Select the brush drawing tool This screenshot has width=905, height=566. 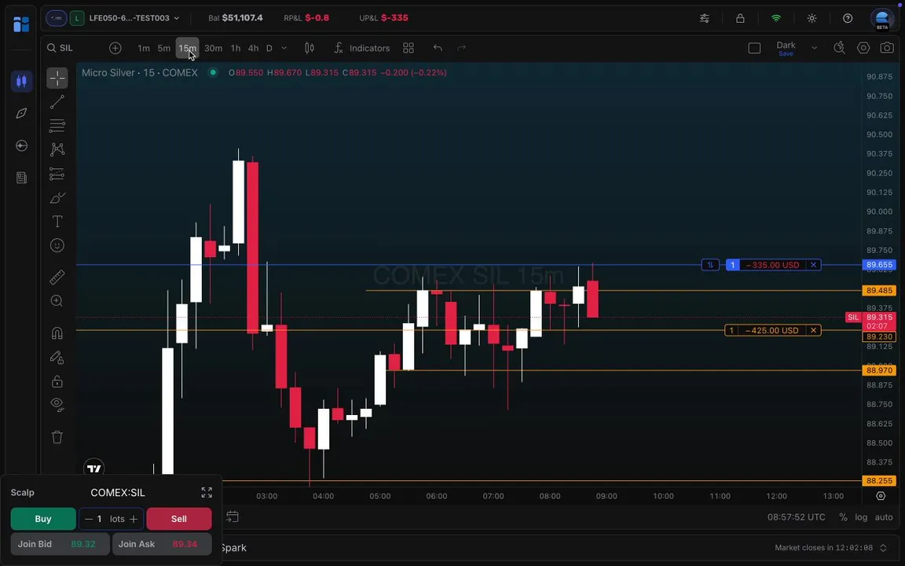point(57,198)
